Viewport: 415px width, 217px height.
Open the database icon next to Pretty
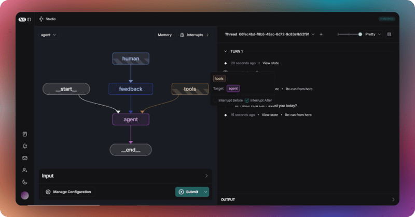389,35
